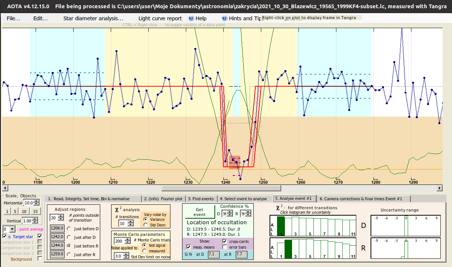The width and height of the screenshot is (452, 267).
Task: Select the Just before R radio button
Action: pyautogui.click(x=68, y=246)
